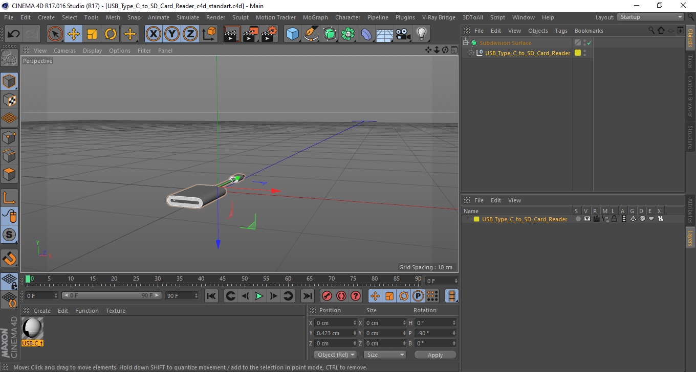Viewport: 696px width, 372px height.
Task: Open the Floor environment objects icon
Action: tap(384, 34)
